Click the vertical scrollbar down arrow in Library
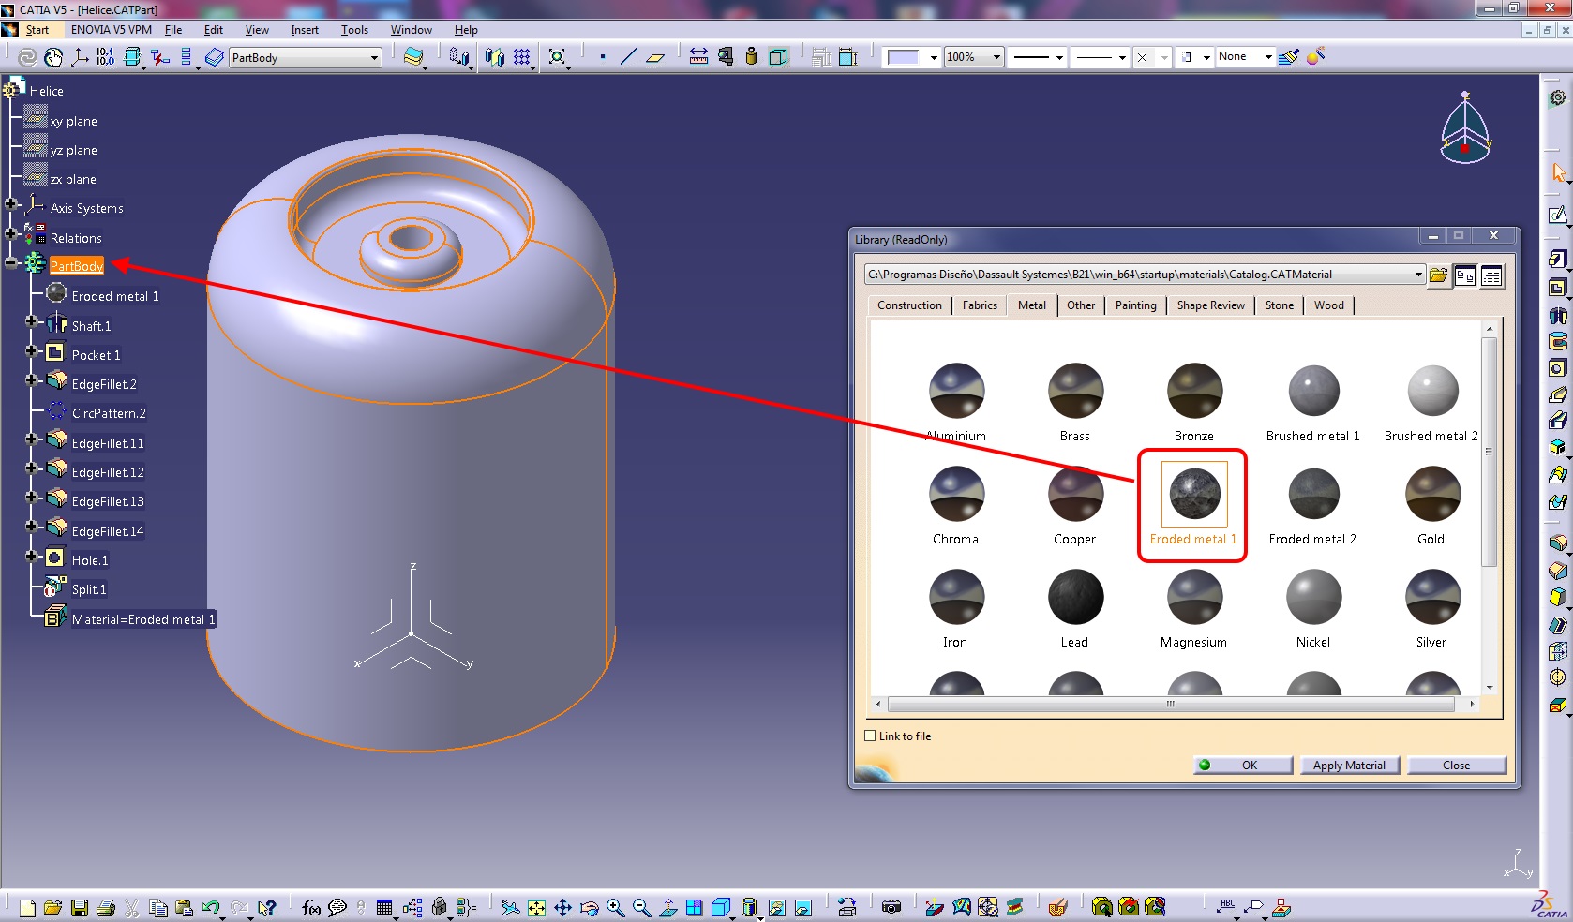Screen dimensions: 1573x922 coord(1490,688)
